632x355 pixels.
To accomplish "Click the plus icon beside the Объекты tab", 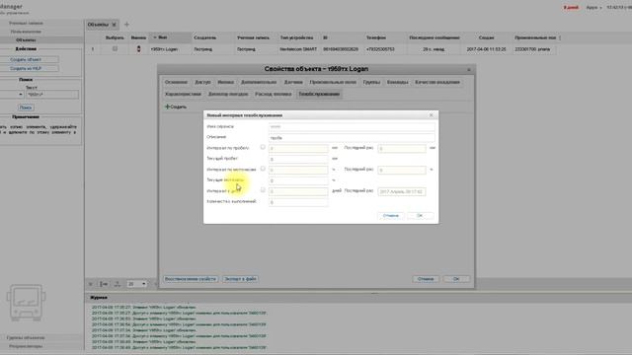I will [x=126, y=25].
